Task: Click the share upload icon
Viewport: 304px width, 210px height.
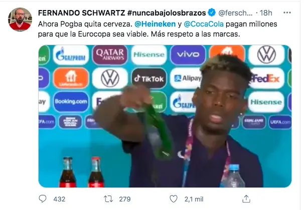Action: [x=246, y=199]
